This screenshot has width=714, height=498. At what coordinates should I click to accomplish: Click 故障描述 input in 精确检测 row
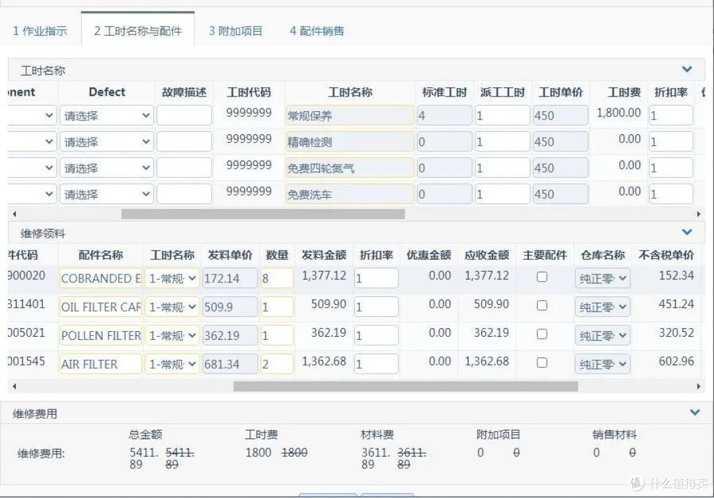point(184,142)
